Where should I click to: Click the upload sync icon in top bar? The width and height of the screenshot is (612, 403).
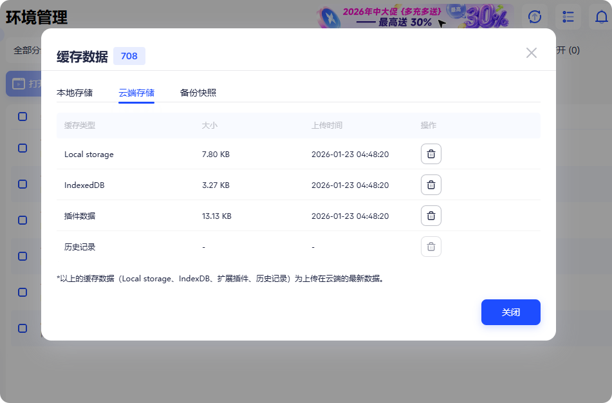[x=534, y=17]
